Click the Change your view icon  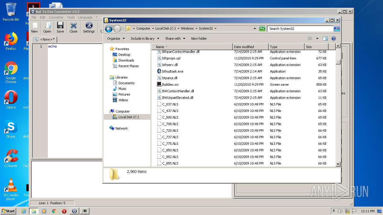tap(310, 39)
